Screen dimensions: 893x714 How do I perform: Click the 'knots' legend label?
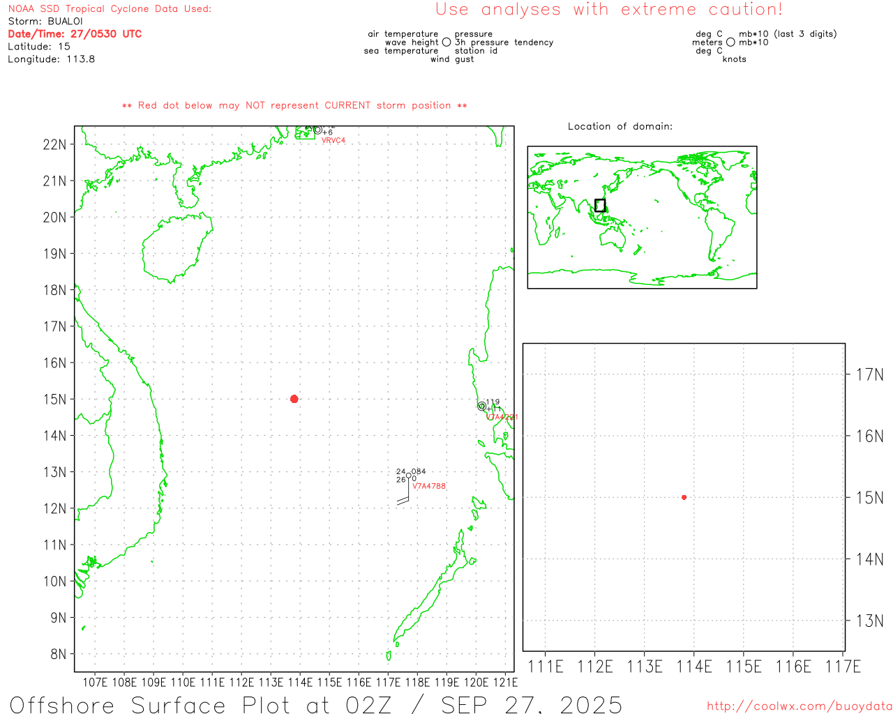735,59
